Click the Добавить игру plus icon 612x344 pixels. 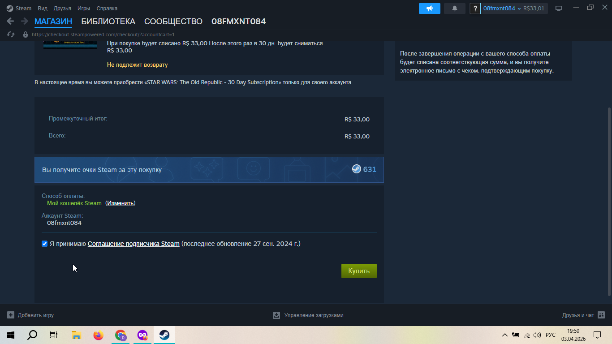tap(11, 315)
